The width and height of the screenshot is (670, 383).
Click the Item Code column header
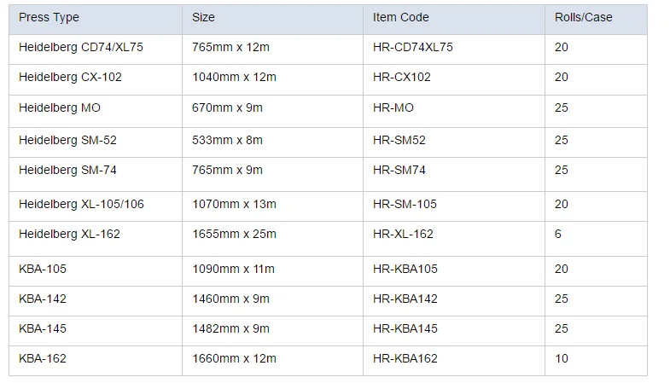[x=400, y=17]
